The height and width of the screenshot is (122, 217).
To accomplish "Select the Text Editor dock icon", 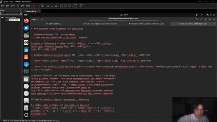I will click(26, 79).
